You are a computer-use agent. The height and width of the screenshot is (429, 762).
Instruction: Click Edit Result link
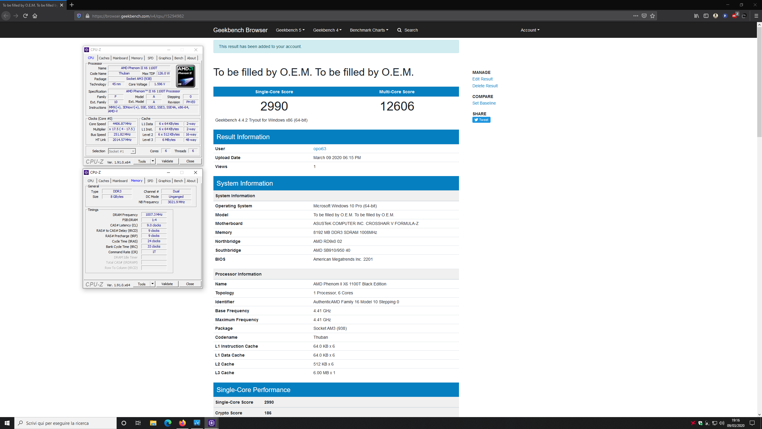pos(482,79)
